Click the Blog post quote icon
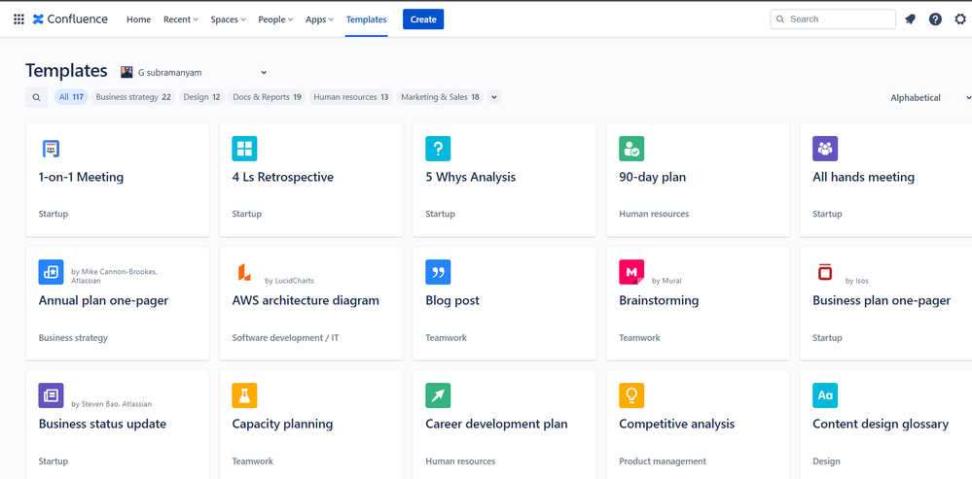The width and height of the screenshot is (972, 479). 438,272
